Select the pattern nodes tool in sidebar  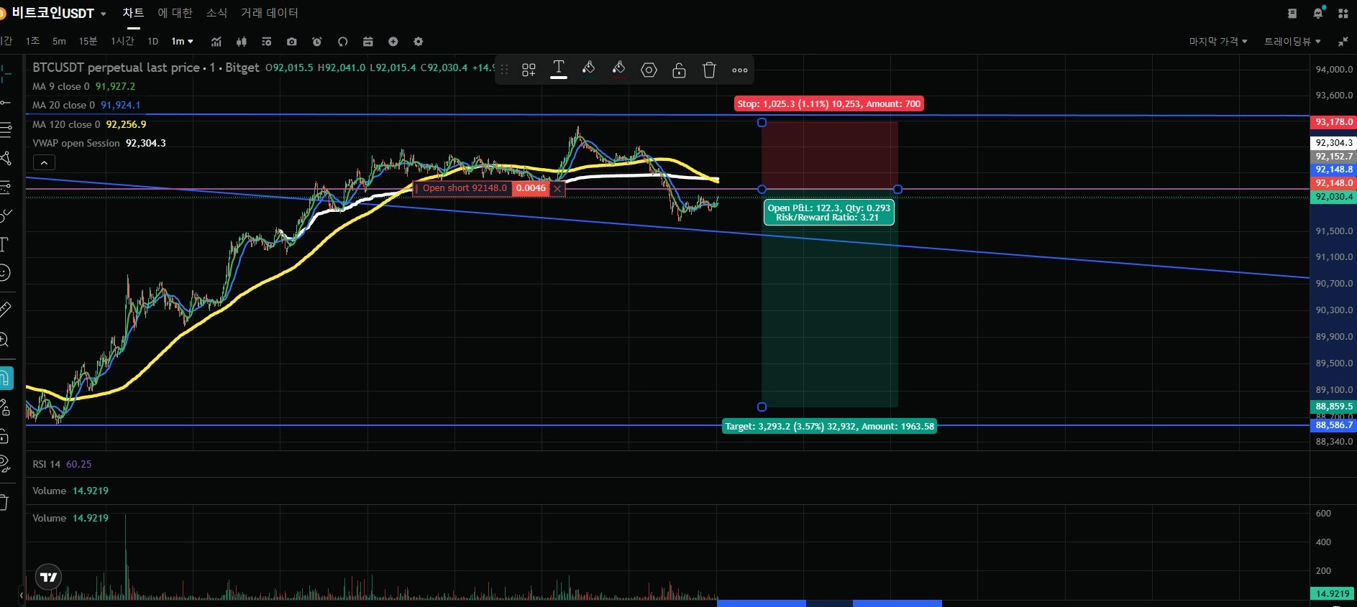point(5,159)
